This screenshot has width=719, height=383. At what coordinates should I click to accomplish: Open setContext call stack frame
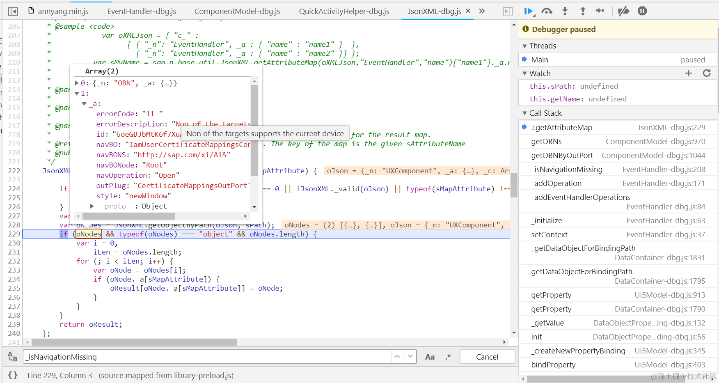pyautogui.click(x=618, y=235)
